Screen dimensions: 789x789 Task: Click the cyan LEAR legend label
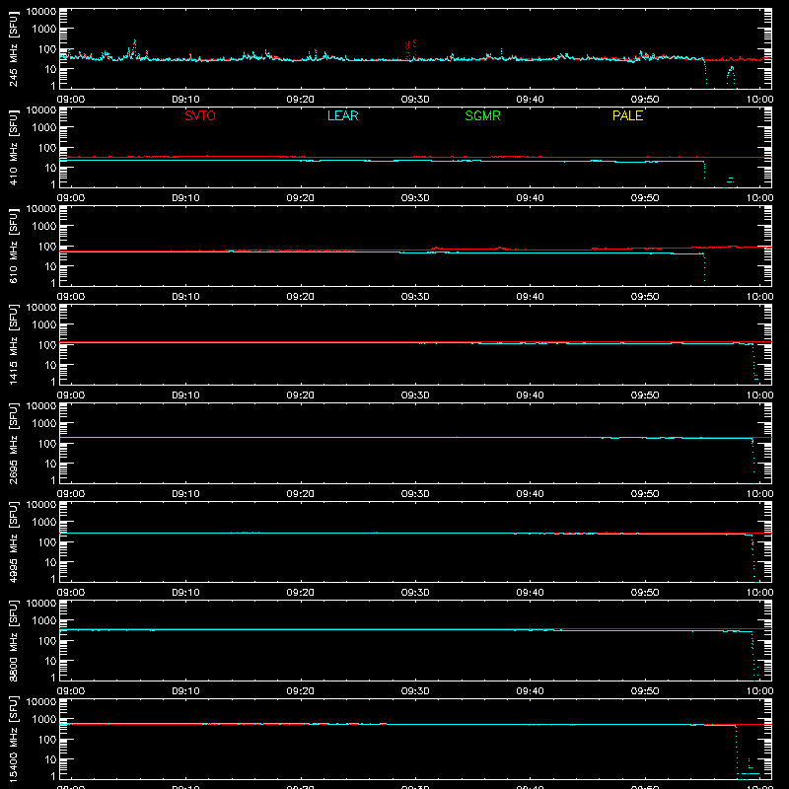[342, 115]
